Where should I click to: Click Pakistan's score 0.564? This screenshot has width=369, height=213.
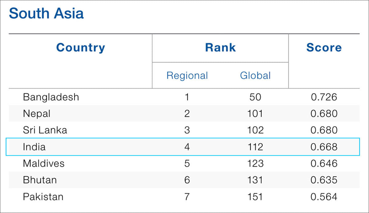point(324,196)
